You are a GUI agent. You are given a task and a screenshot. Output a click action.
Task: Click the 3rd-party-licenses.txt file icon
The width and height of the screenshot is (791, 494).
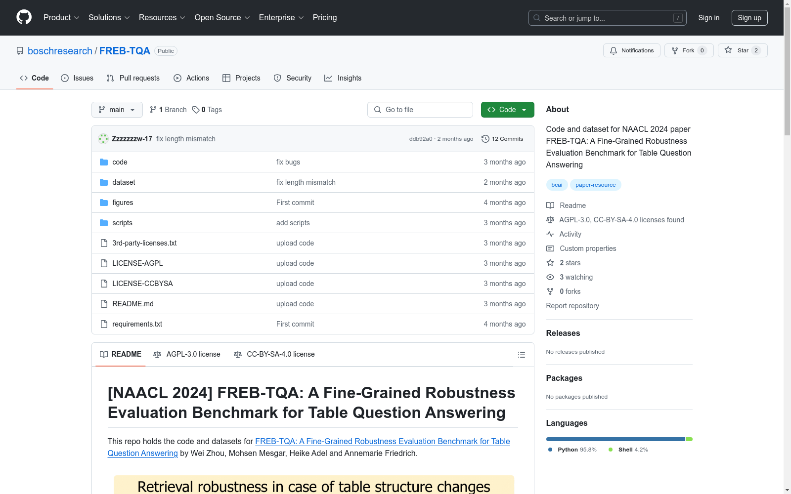click(x=104, y=243)
